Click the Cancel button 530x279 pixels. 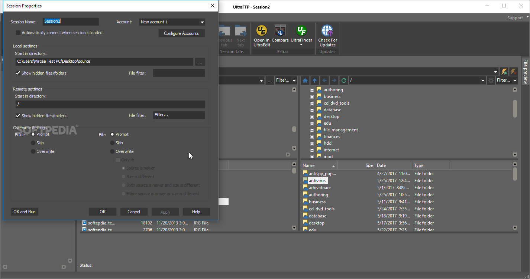[x=134, y=212]
